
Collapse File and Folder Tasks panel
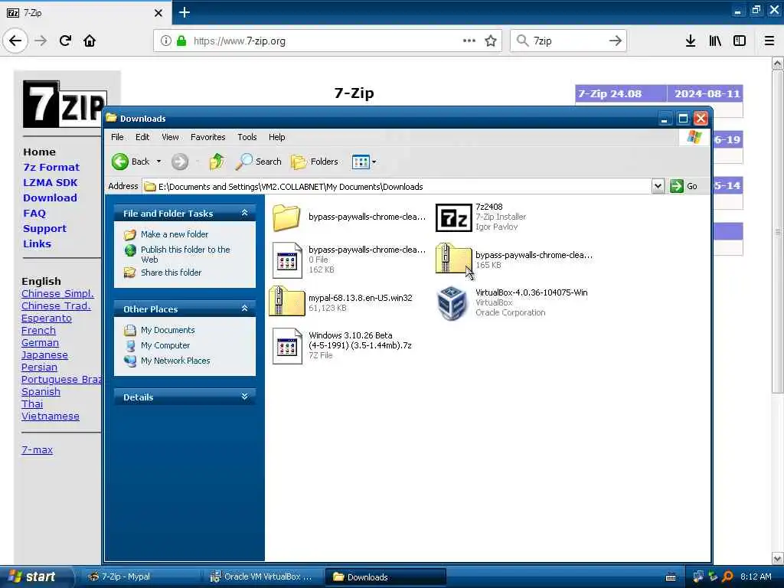pyautogui.click(x=244, y=213)
